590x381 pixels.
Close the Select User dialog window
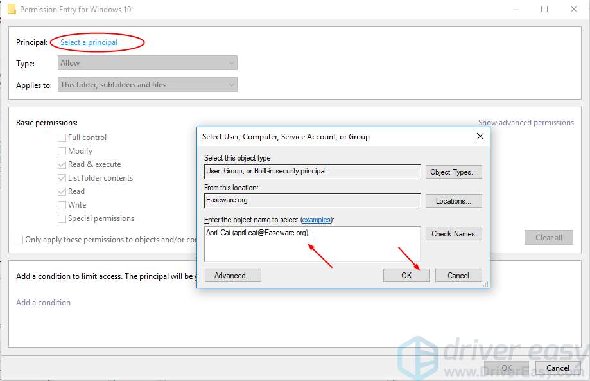480,136
